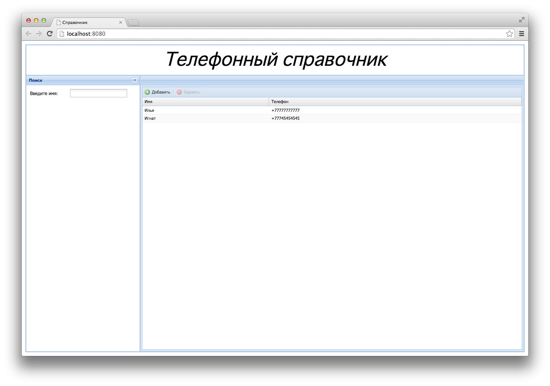Close the Справочник tab
This screenshot has width=550, height=386.
click(x=121, y=22)
